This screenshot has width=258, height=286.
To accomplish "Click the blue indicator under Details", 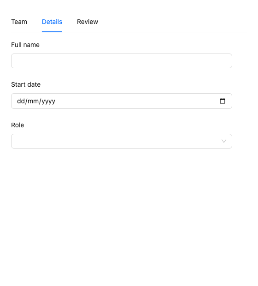I will (52, 32).
